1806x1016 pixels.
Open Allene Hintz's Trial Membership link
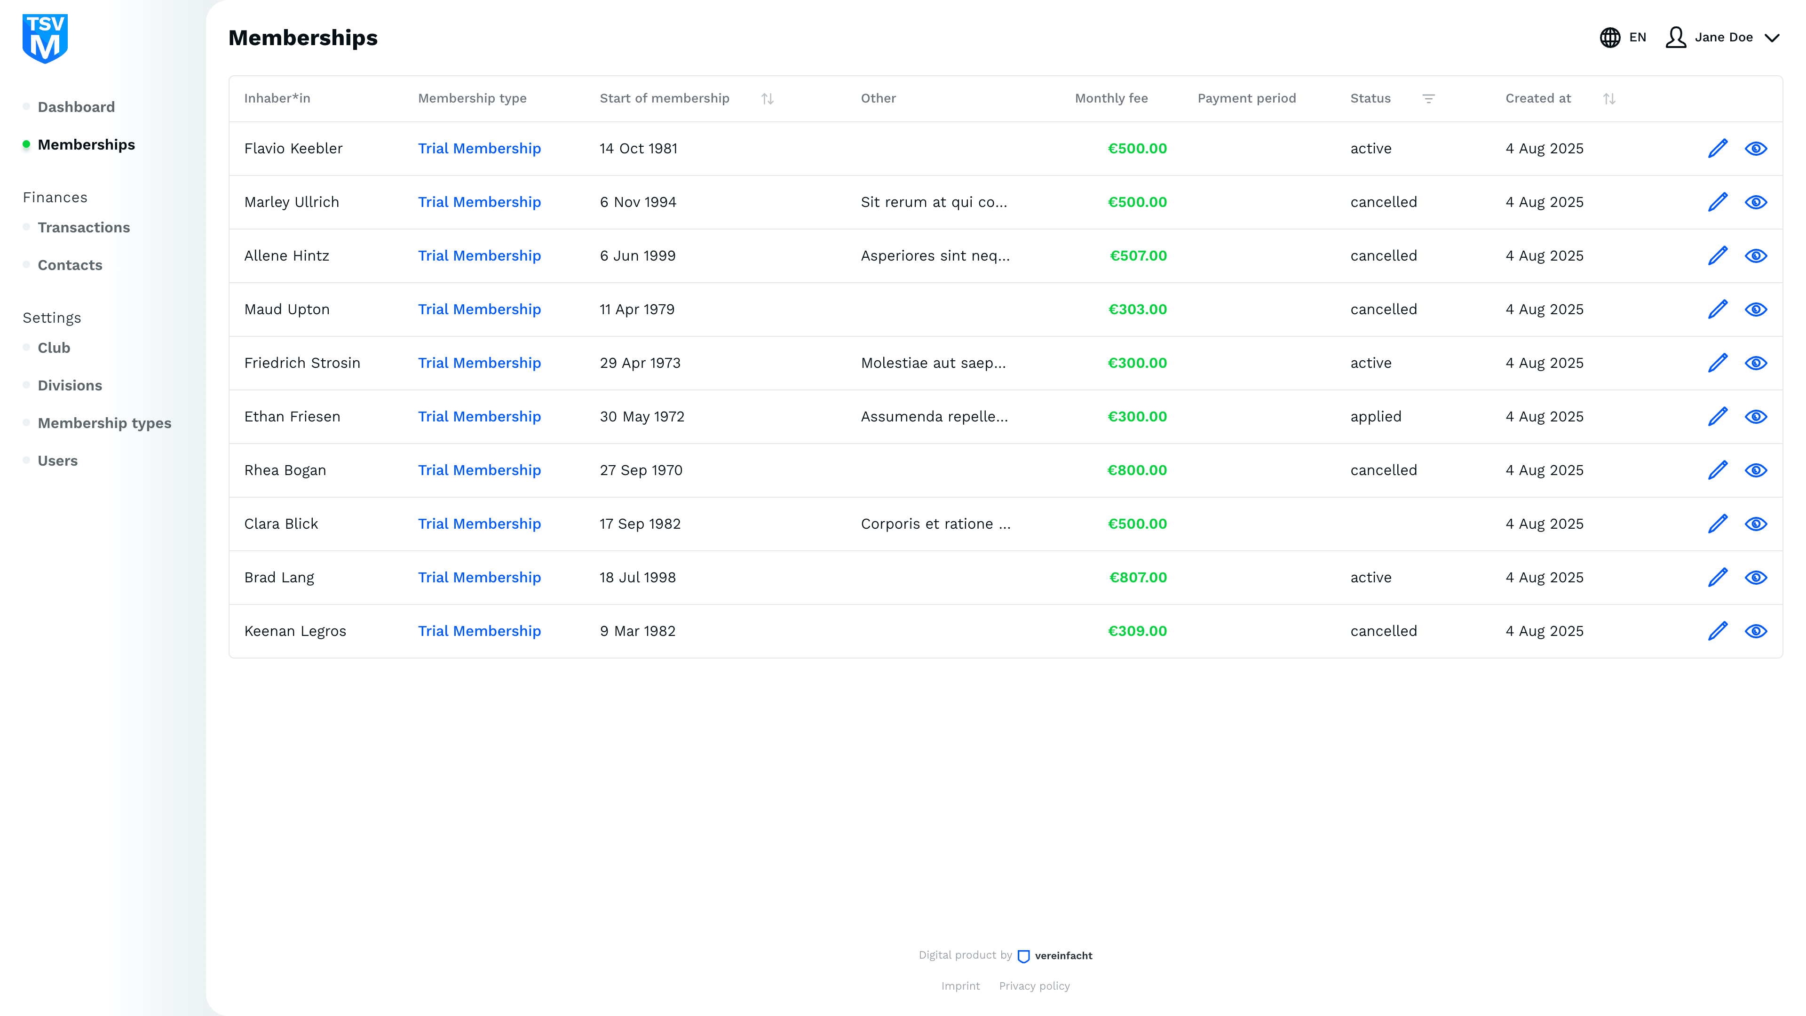[479, 256]
